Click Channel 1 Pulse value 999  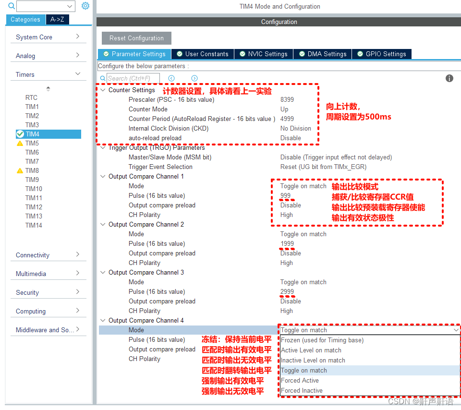pos(285,196)
